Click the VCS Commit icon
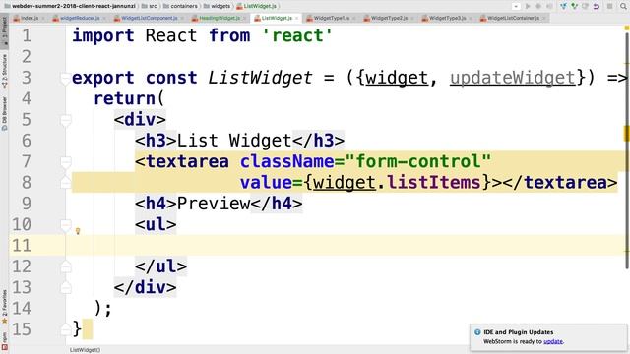 [574, 6]
